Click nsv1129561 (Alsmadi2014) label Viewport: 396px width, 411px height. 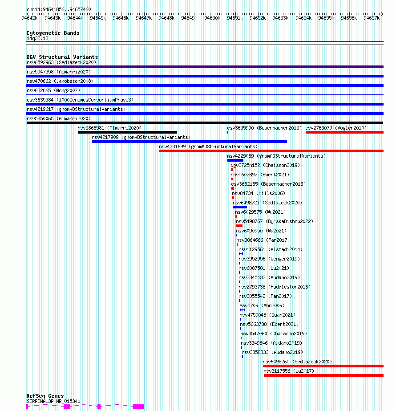pos(270,249)
